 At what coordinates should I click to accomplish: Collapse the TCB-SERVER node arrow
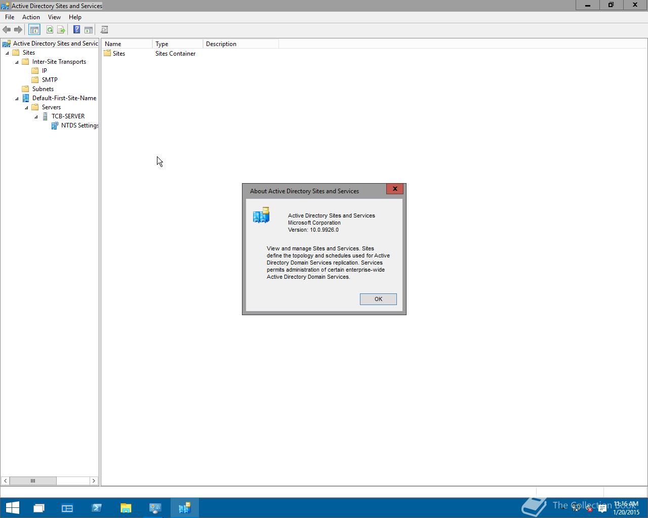pos(36,116)
